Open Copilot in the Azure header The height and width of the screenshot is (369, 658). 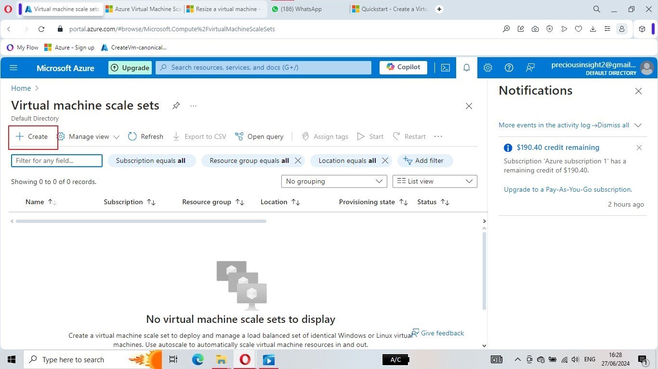[403, 67]
